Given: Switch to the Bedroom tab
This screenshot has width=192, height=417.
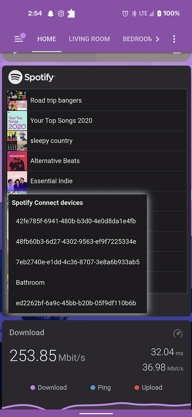Looking at the screenshot, I should pyautogui.click(x=137, y=39).
